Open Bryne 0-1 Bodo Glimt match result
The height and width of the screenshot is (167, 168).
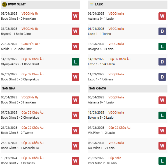pyautogui.click(x=16, y=34)
